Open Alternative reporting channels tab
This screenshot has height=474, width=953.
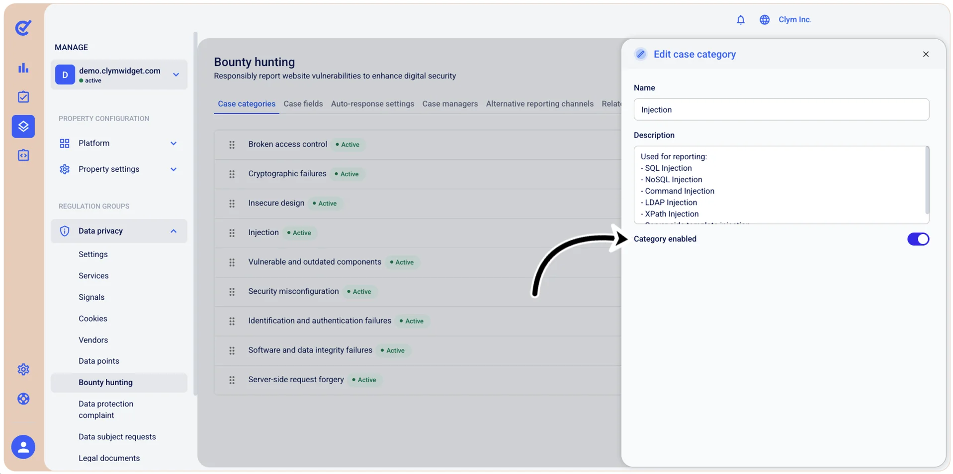point(539,104)
